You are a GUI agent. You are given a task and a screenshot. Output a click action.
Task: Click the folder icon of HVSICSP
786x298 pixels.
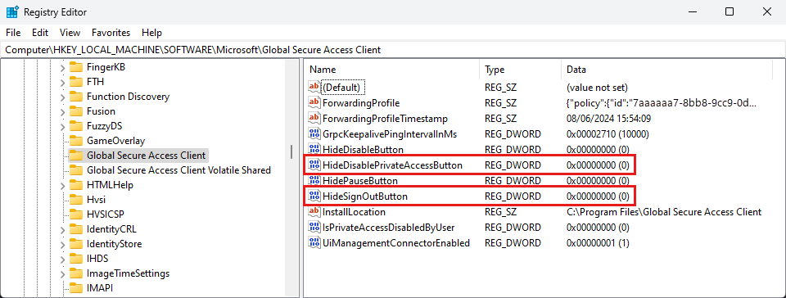click(x=75, y=214)
